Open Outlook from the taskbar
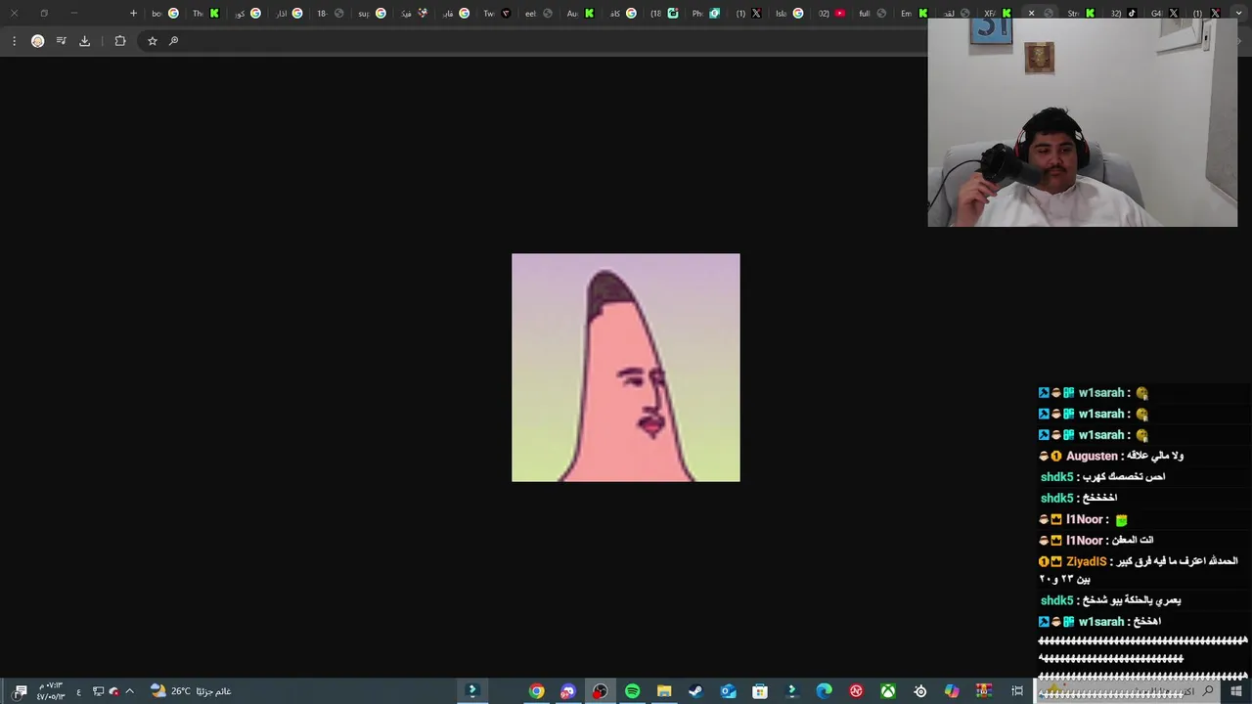Screen dimensions: 1252x704 [x=728, y=691]
